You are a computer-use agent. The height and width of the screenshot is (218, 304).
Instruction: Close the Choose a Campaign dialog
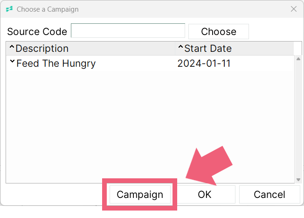click(x=294, y=9)
